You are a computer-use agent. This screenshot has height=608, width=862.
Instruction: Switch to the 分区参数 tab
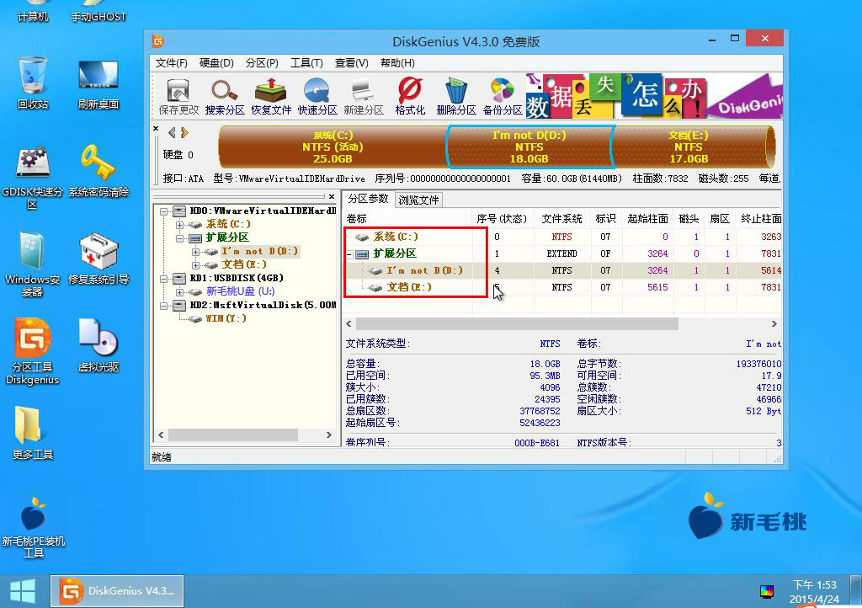368,199
